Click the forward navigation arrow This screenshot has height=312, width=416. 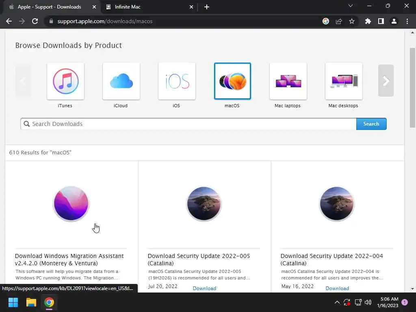[22, 21]
